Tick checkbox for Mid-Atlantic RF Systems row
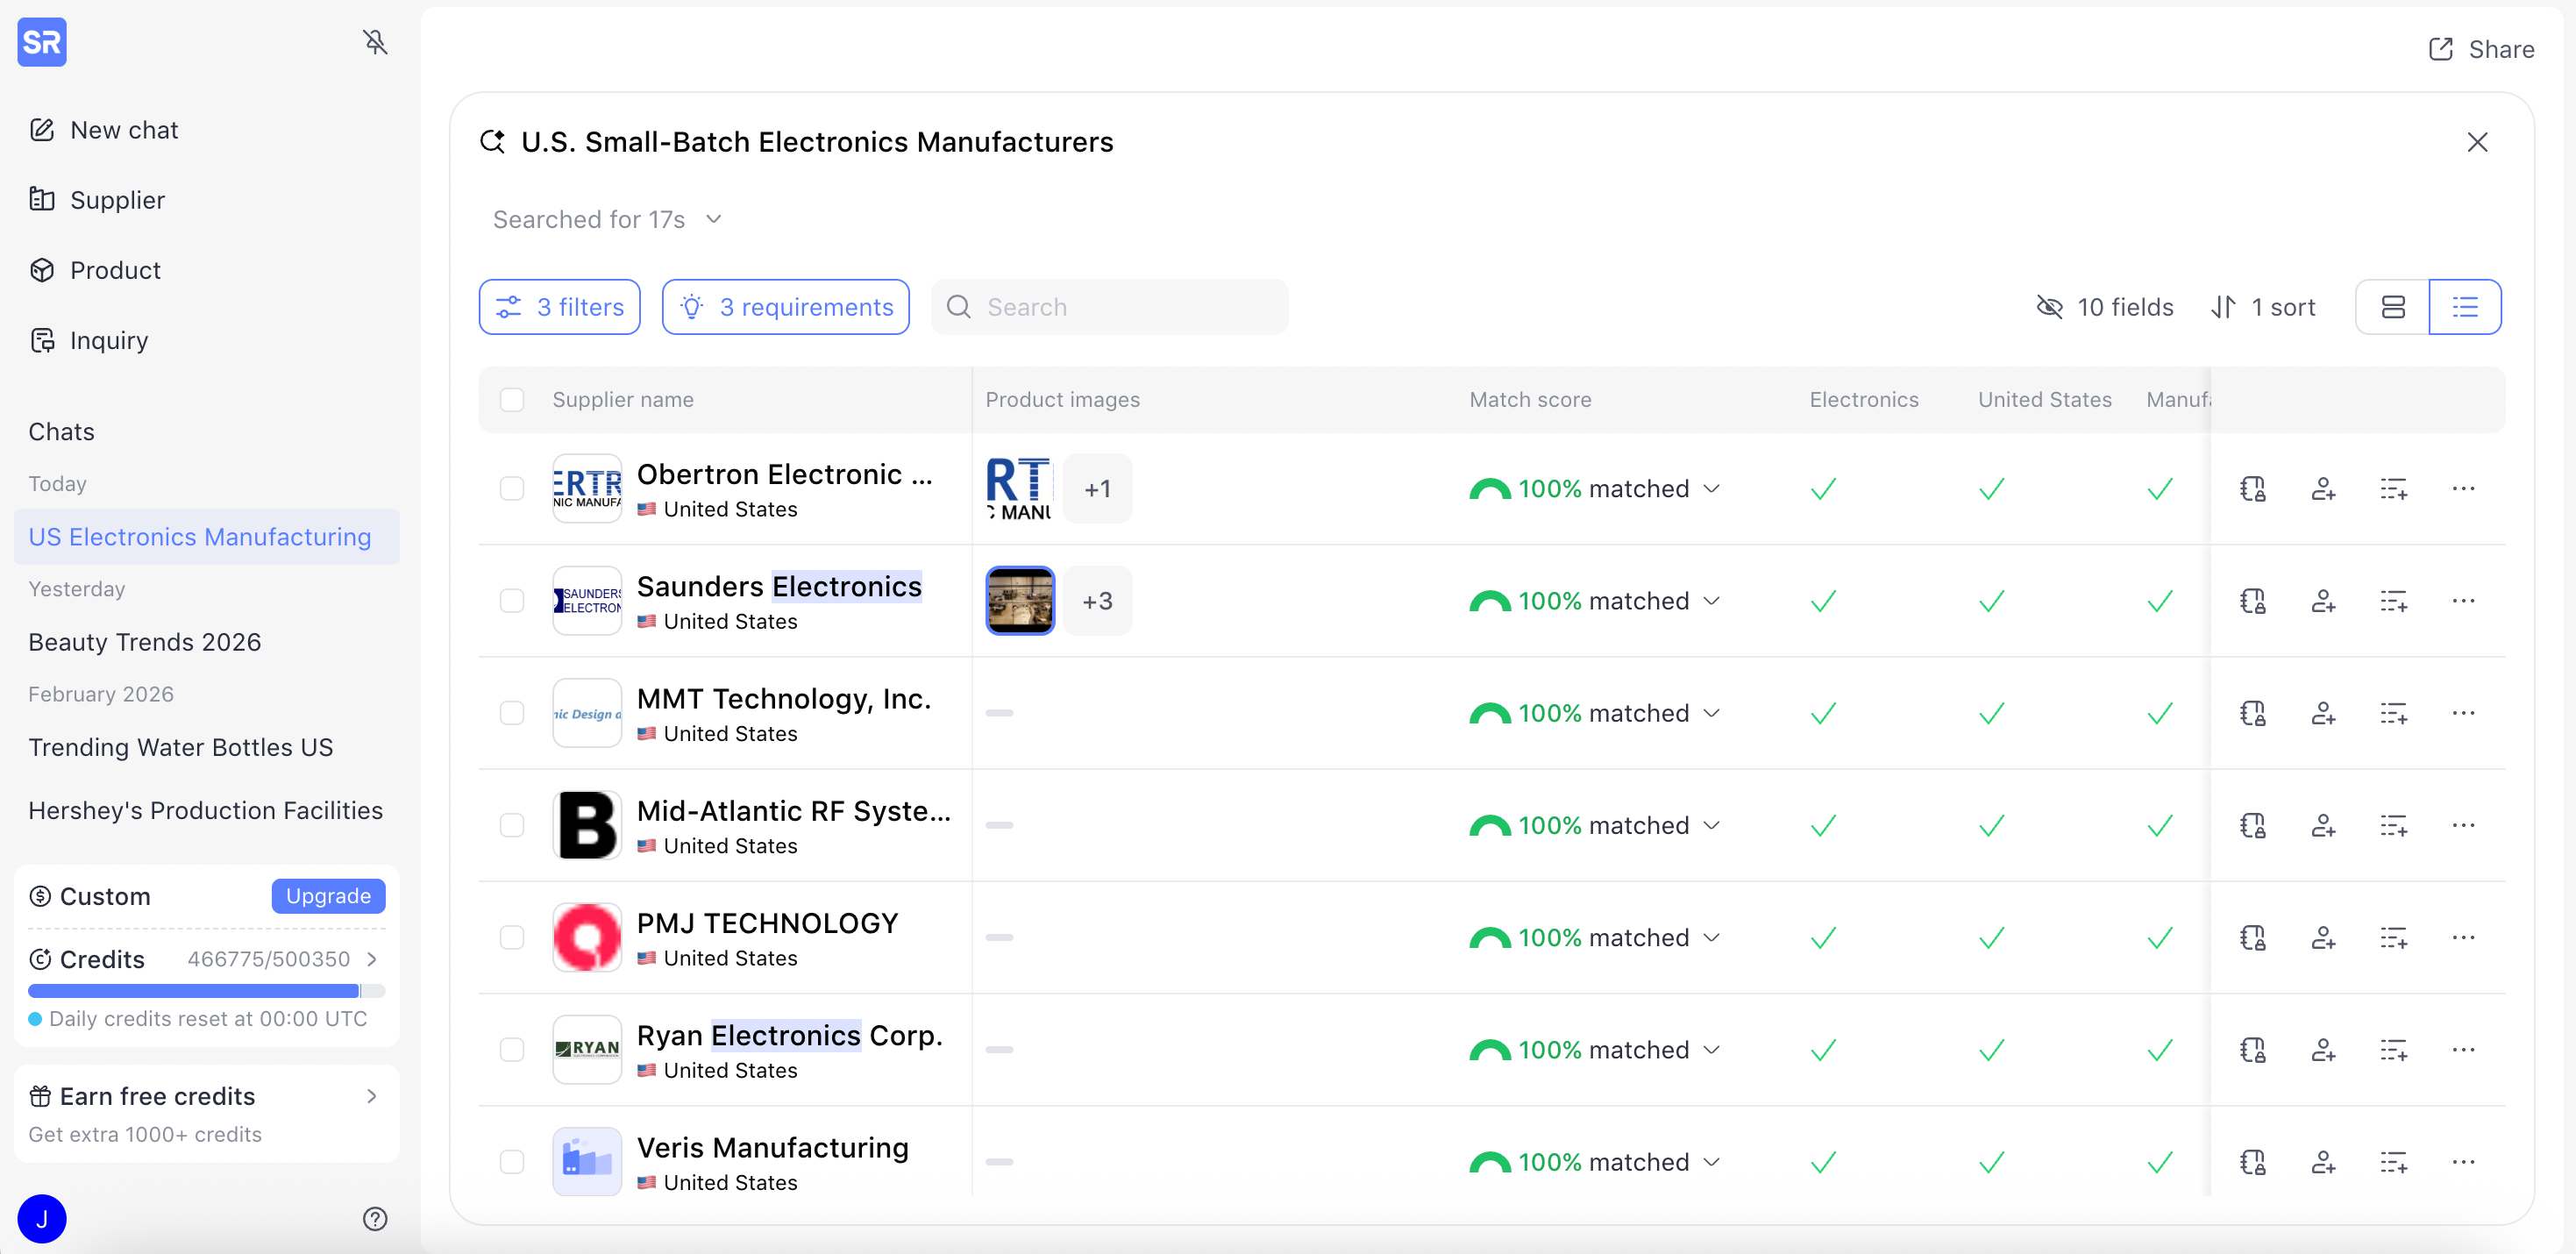 pos(512,825)
